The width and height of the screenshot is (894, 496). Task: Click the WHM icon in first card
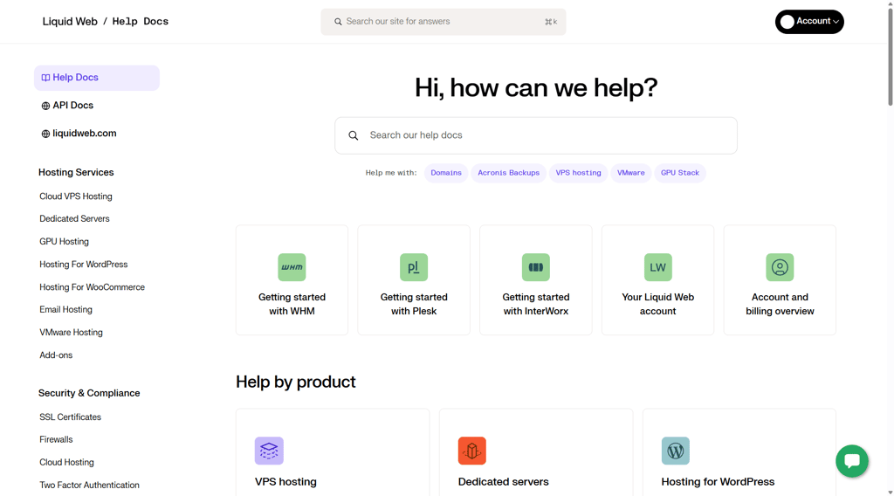(x=292, y=267)
